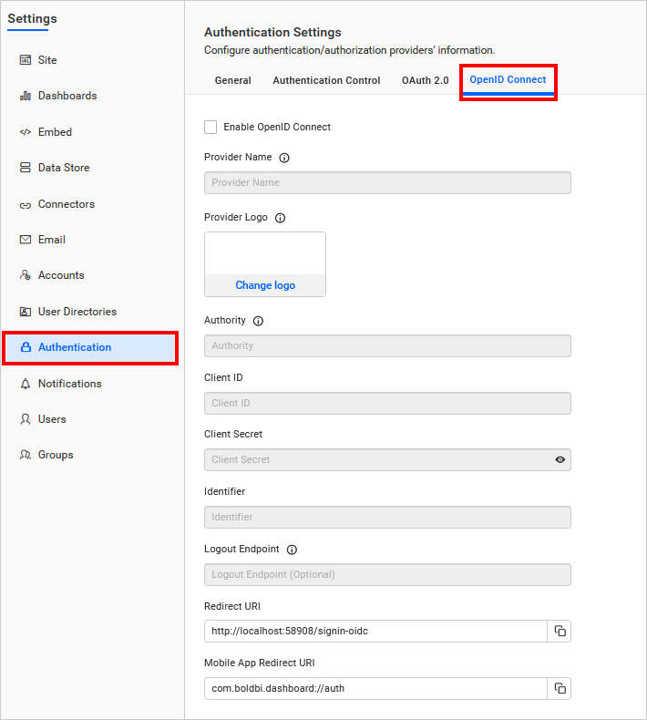Open the Accounts settings entry

[x=62, y=275]
